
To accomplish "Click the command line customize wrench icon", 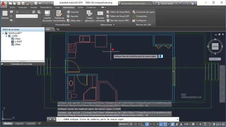I will 54,119.
